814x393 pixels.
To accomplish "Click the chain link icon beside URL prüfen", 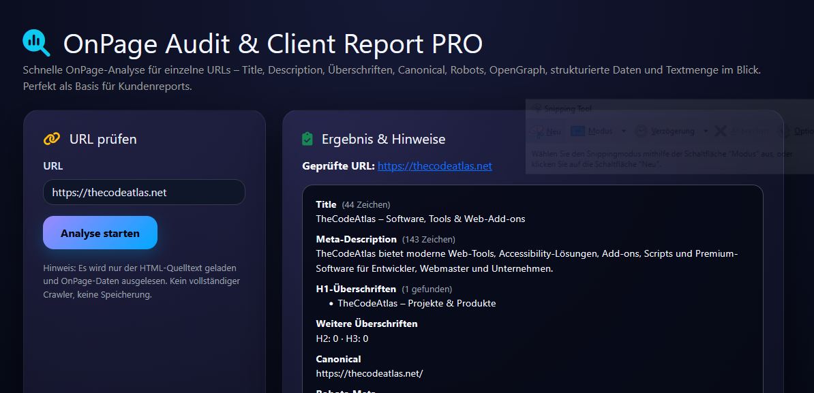I will point(52,139).
